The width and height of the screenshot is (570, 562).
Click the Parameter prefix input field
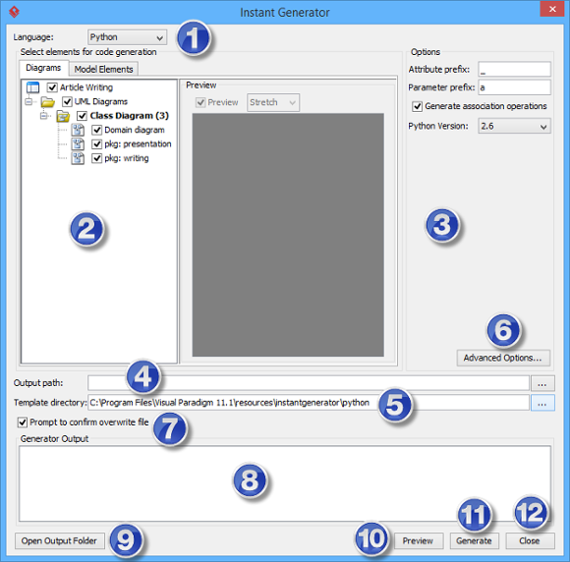514,87
